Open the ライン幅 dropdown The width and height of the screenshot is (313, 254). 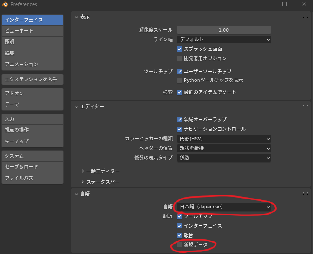click(224, 39)
